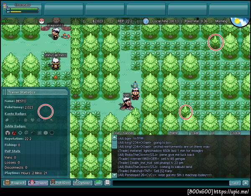The width and height of the screenshot is (251, 196).
Task: Close the Trade chat tab
Action: click(207, 133)
